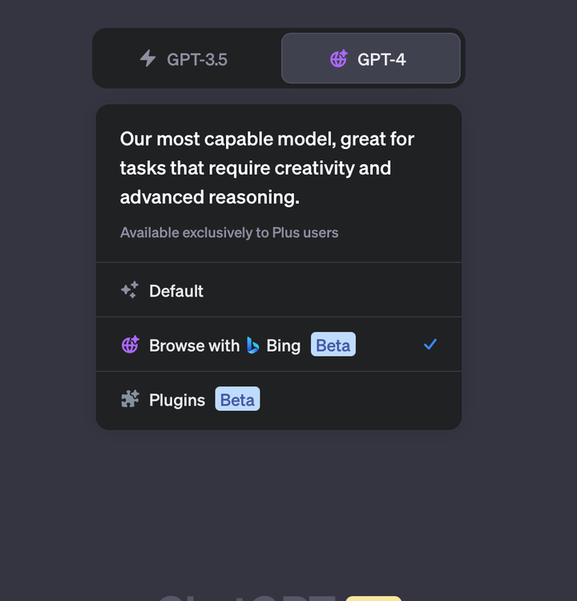
Task: Click the puzzle piece icon for Plugins
Action: [x=130, y=399]
